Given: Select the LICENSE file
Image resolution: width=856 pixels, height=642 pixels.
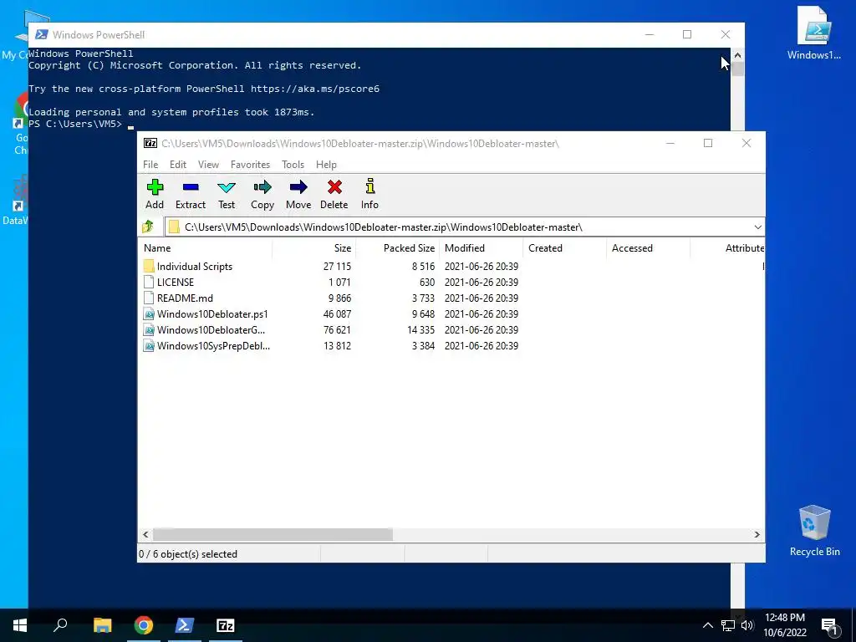Looking at the screenshot, I should tap(176, 283).
